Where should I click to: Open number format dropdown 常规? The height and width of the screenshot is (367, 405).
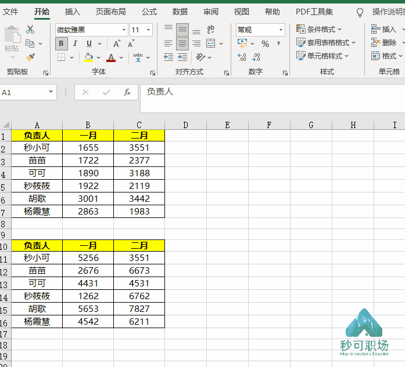(281, 30)
